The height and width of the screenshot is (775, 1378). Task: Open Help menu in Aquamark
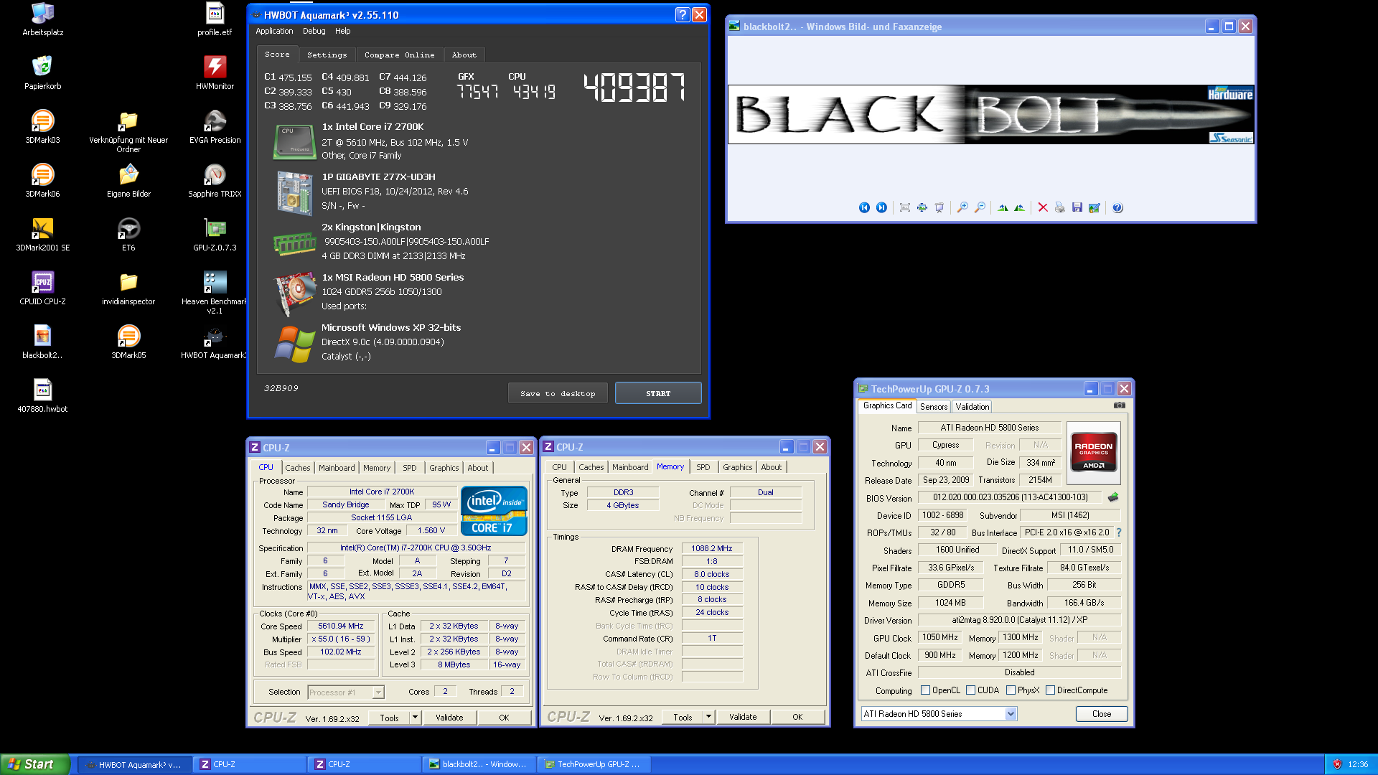click(x=343, y=31)
